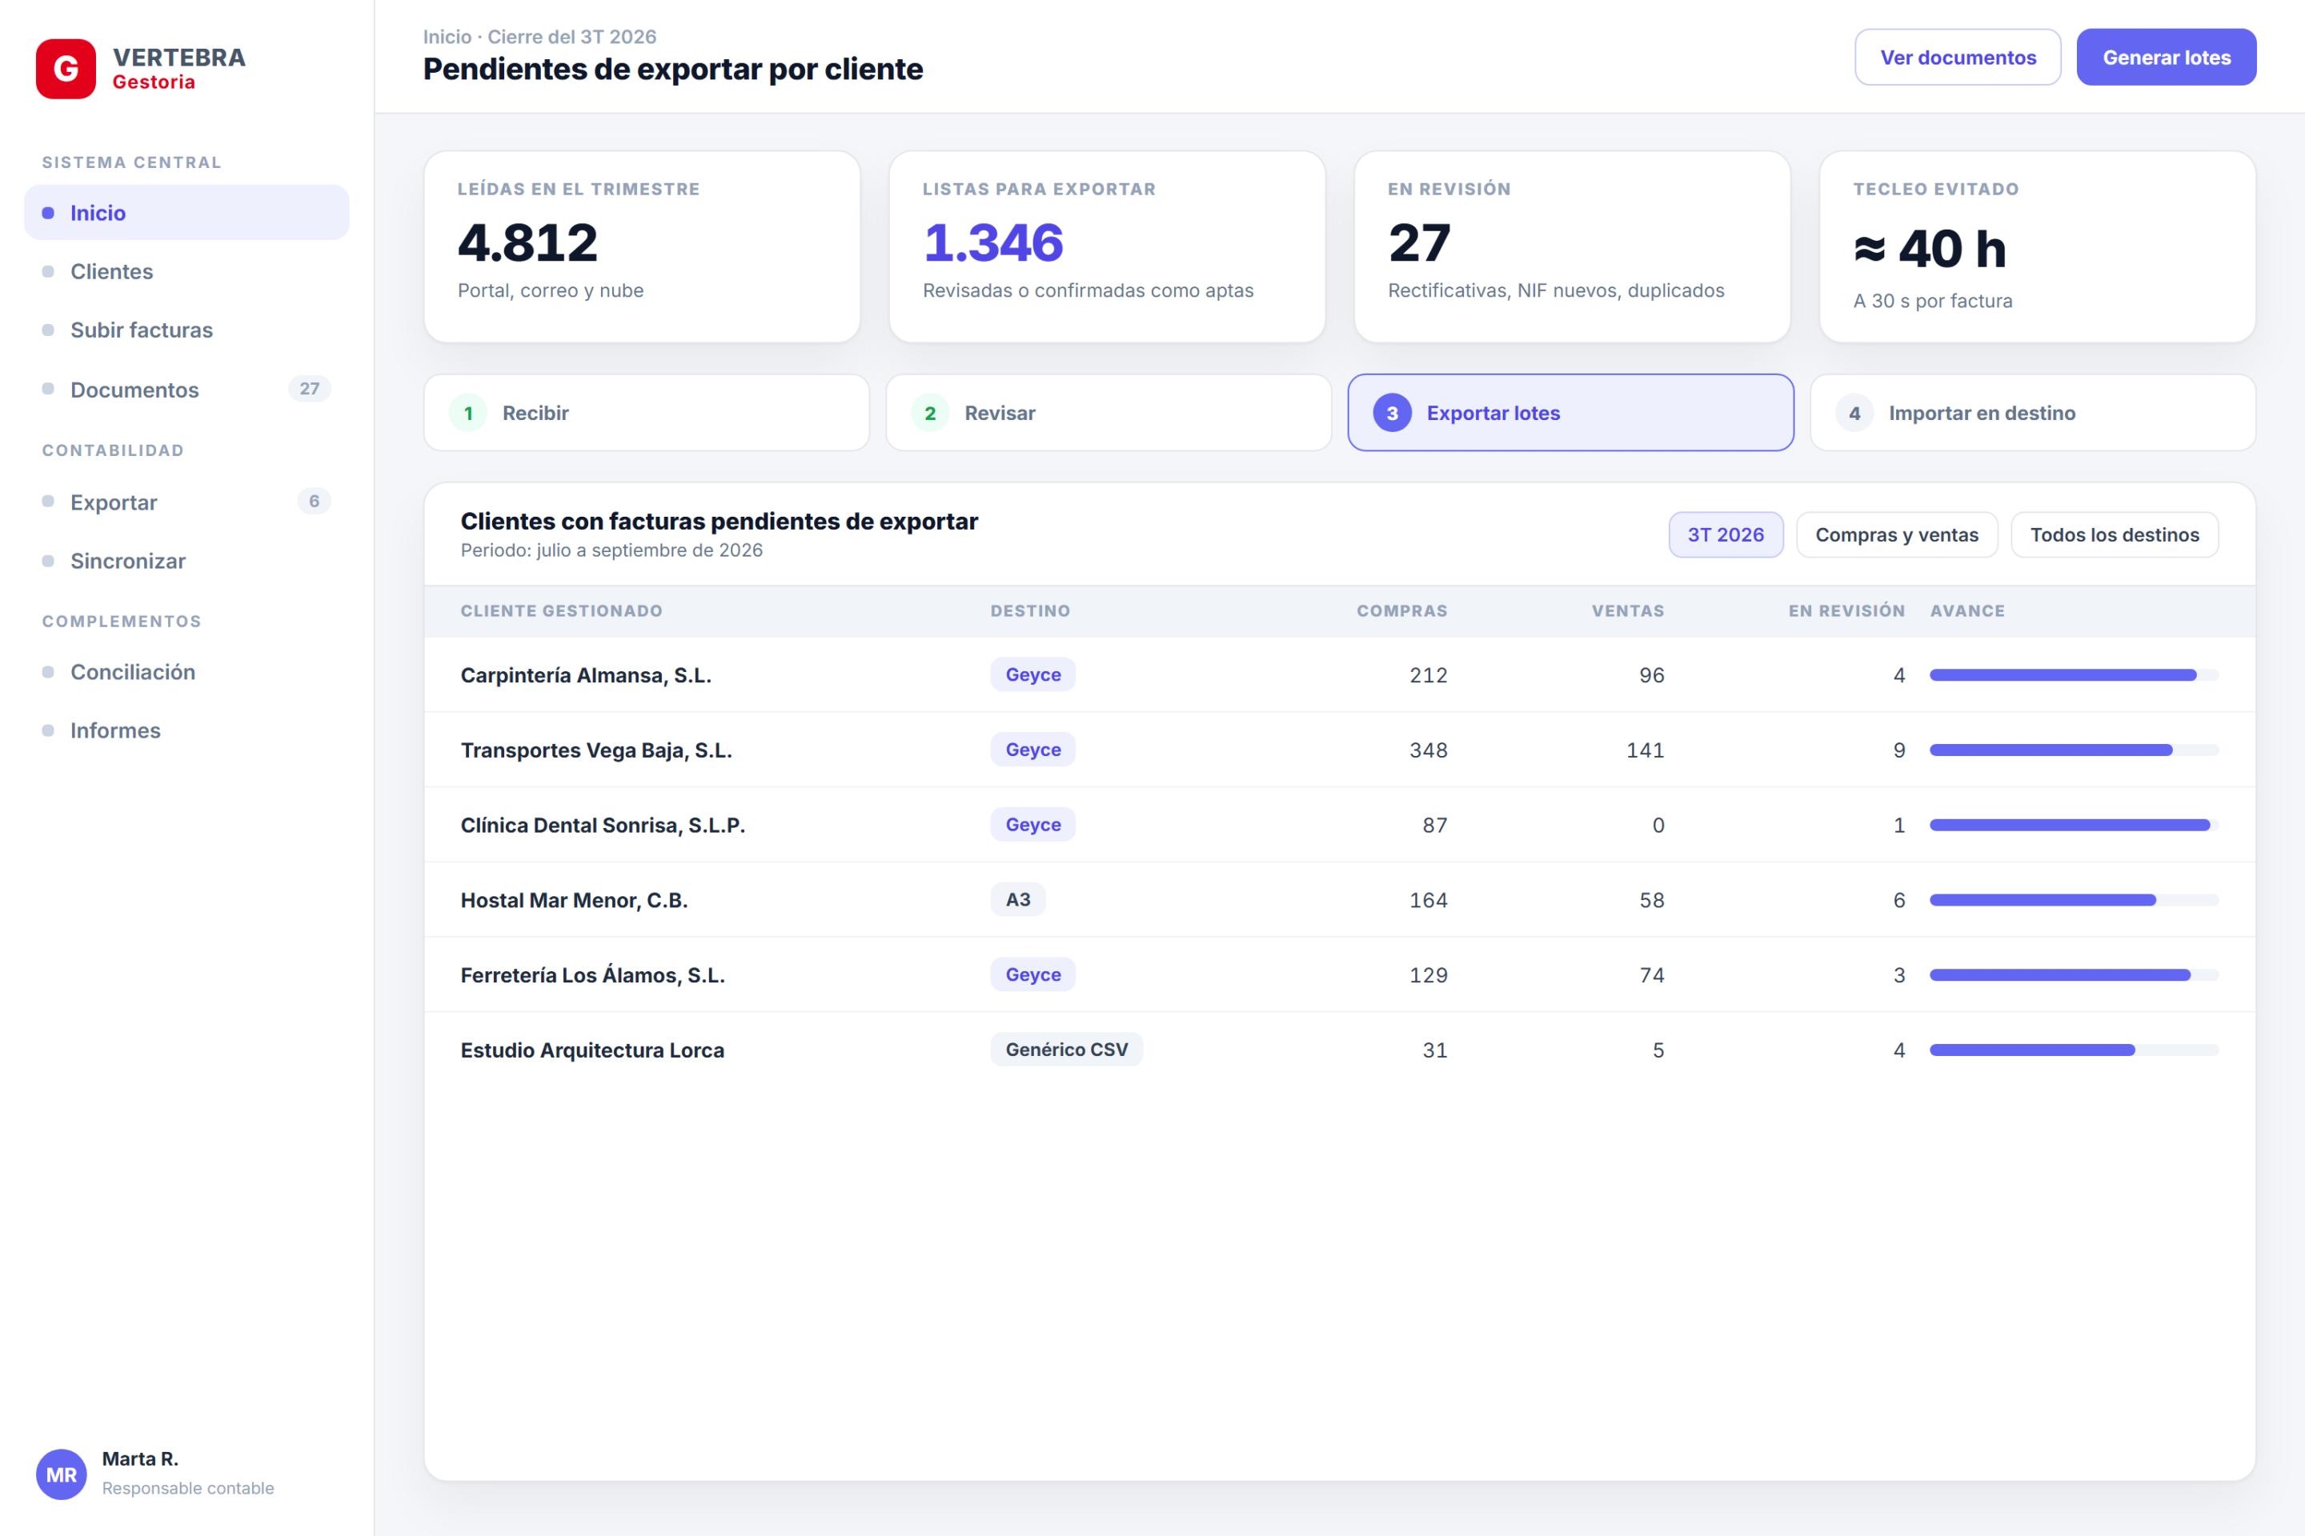
Task: Open the Leídas en el trimestre card
Action: click(642, 247)
